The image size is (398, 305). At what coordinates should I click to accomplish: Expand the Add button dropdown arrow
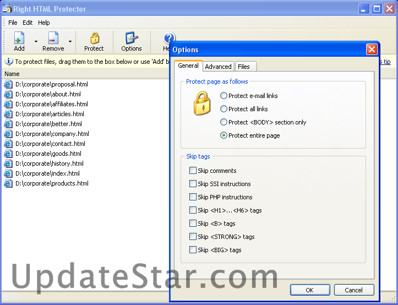[36, 41]
